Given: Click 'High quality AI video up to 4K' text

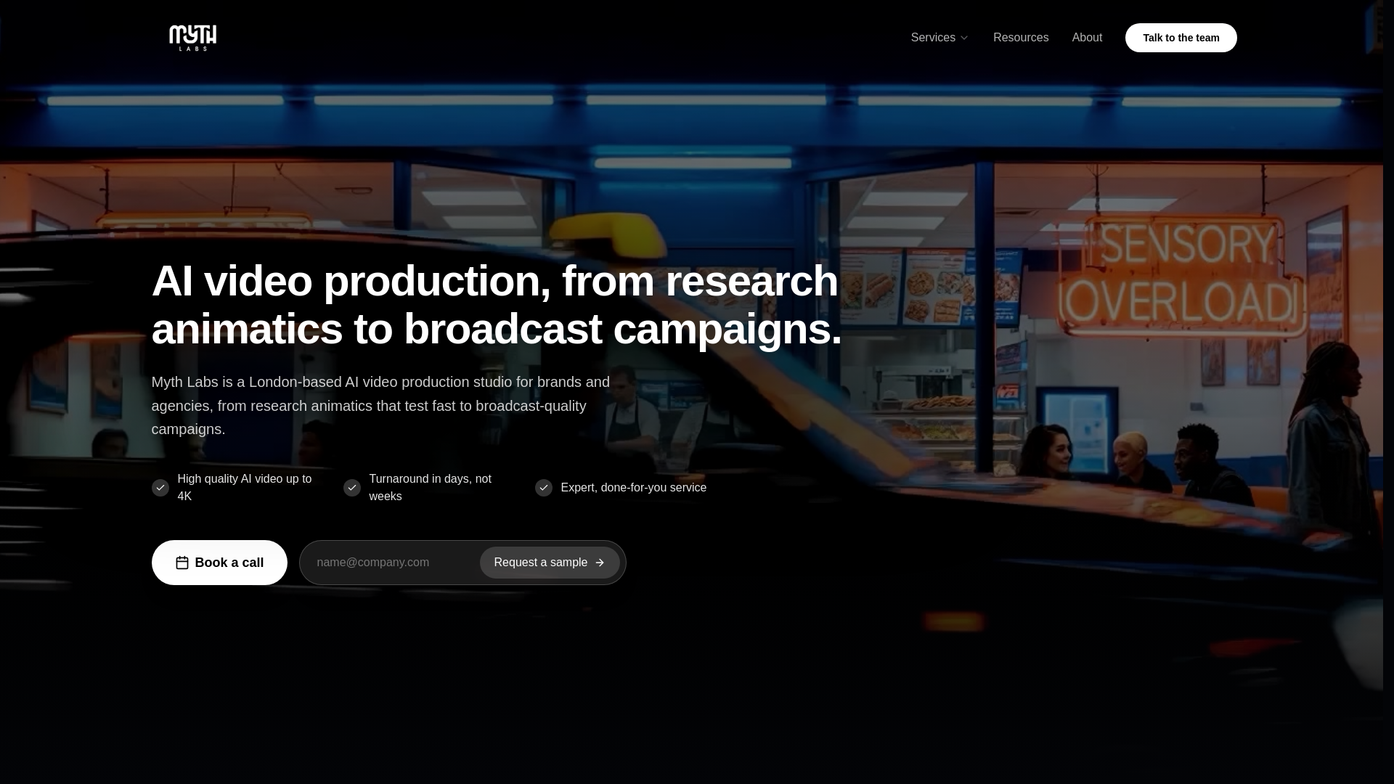Looking at the screenshot, I should [x=245, y=488].
